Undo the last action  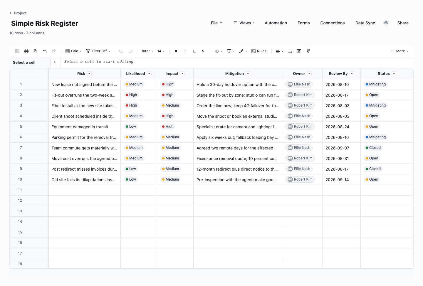point(45,51)
